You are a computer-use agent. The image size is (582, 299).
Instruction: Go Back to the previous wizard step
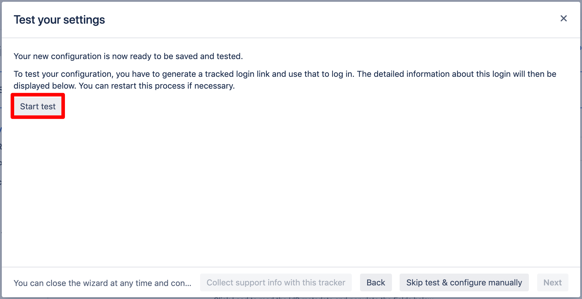pos(376,282)
